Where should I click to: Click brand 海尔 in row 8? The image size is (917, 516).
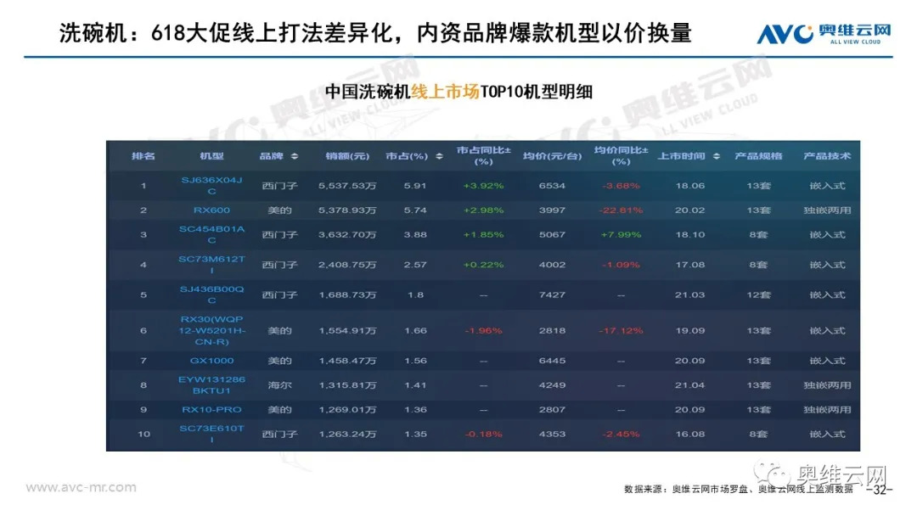click(279, 385)
